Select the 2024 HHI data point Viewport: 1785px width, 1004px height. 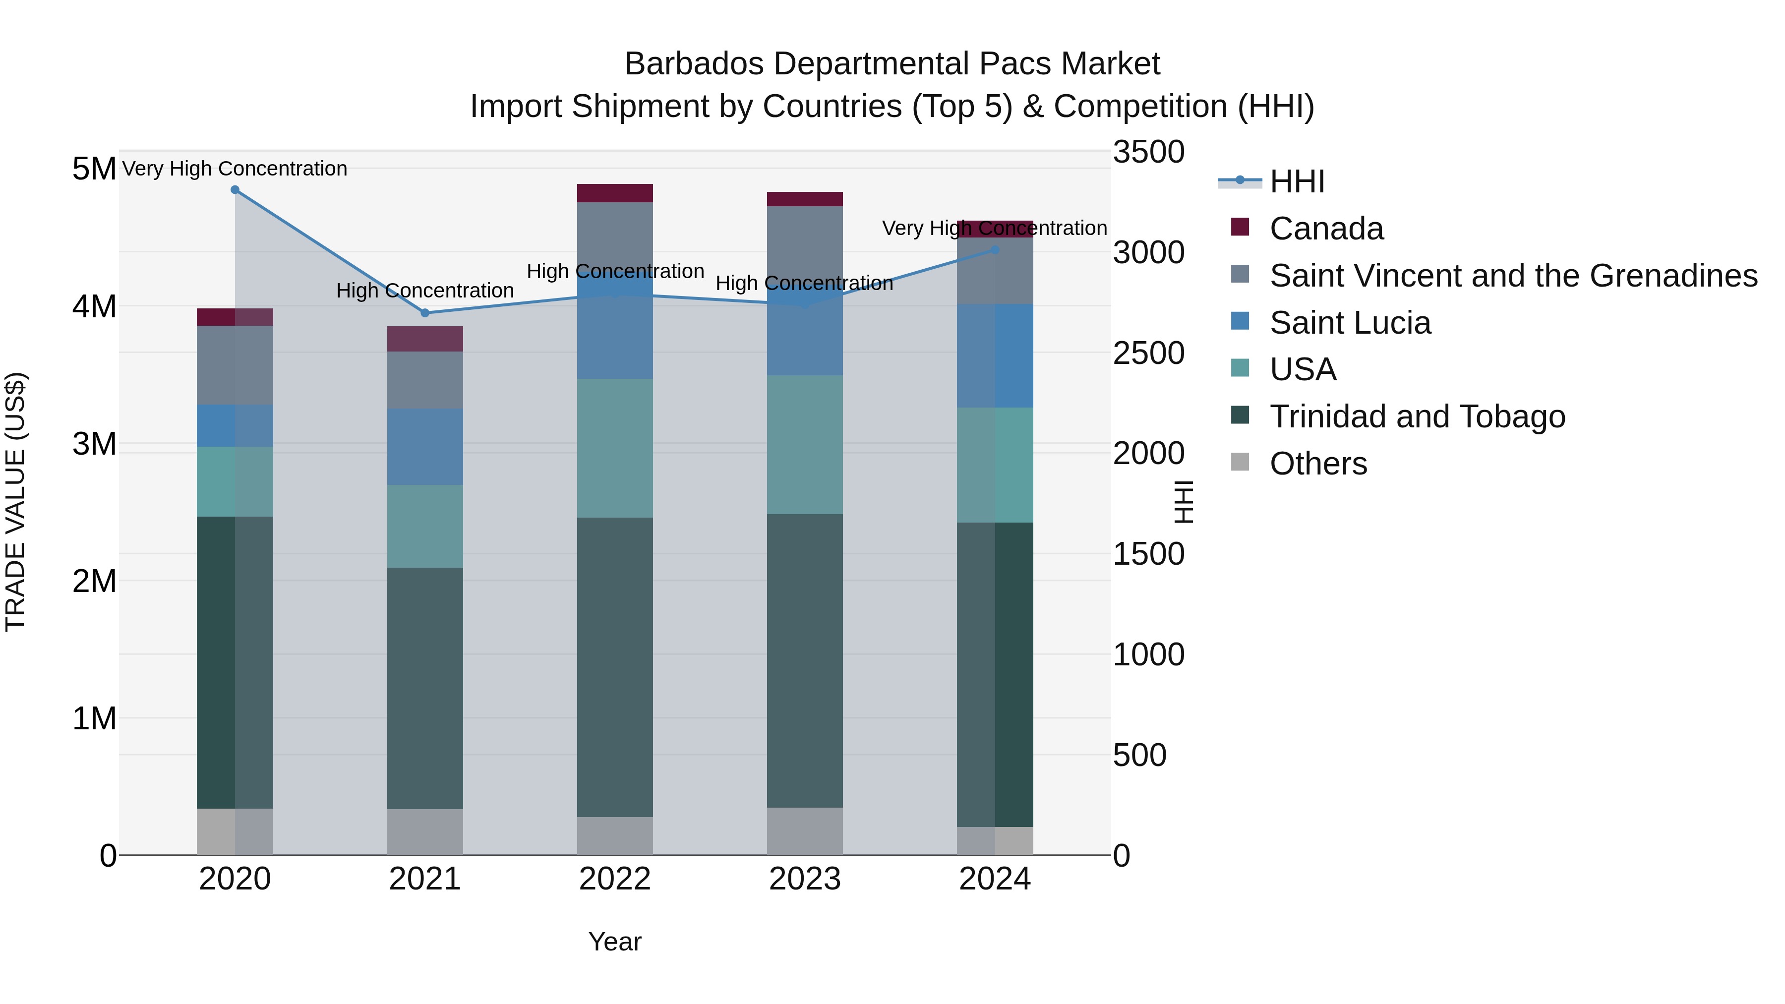click(995, 250)
